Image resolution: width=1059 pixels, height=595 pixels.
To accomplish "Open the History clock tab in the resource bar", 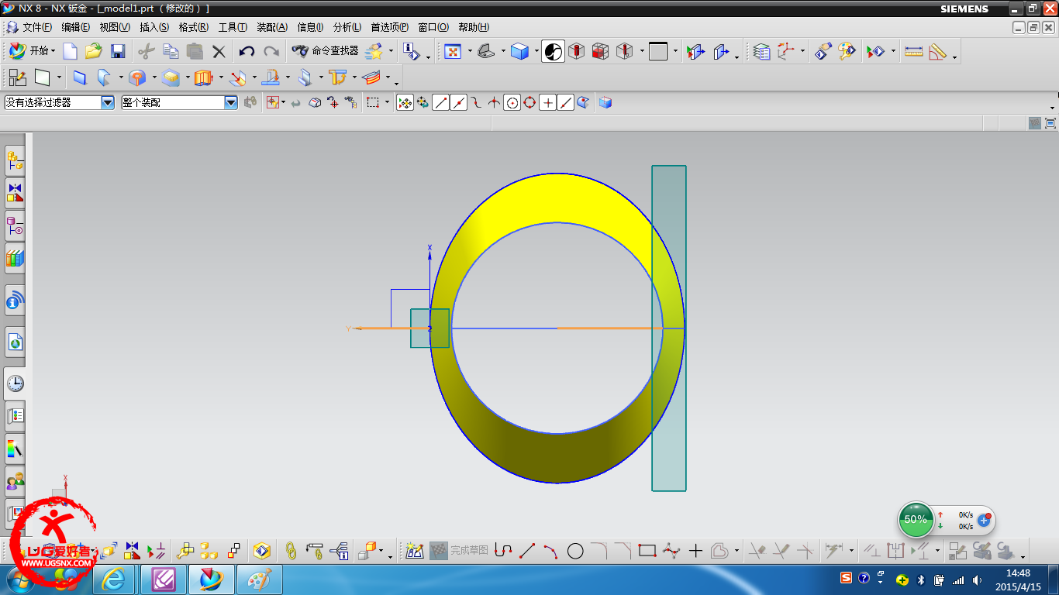I will [15, 383].
